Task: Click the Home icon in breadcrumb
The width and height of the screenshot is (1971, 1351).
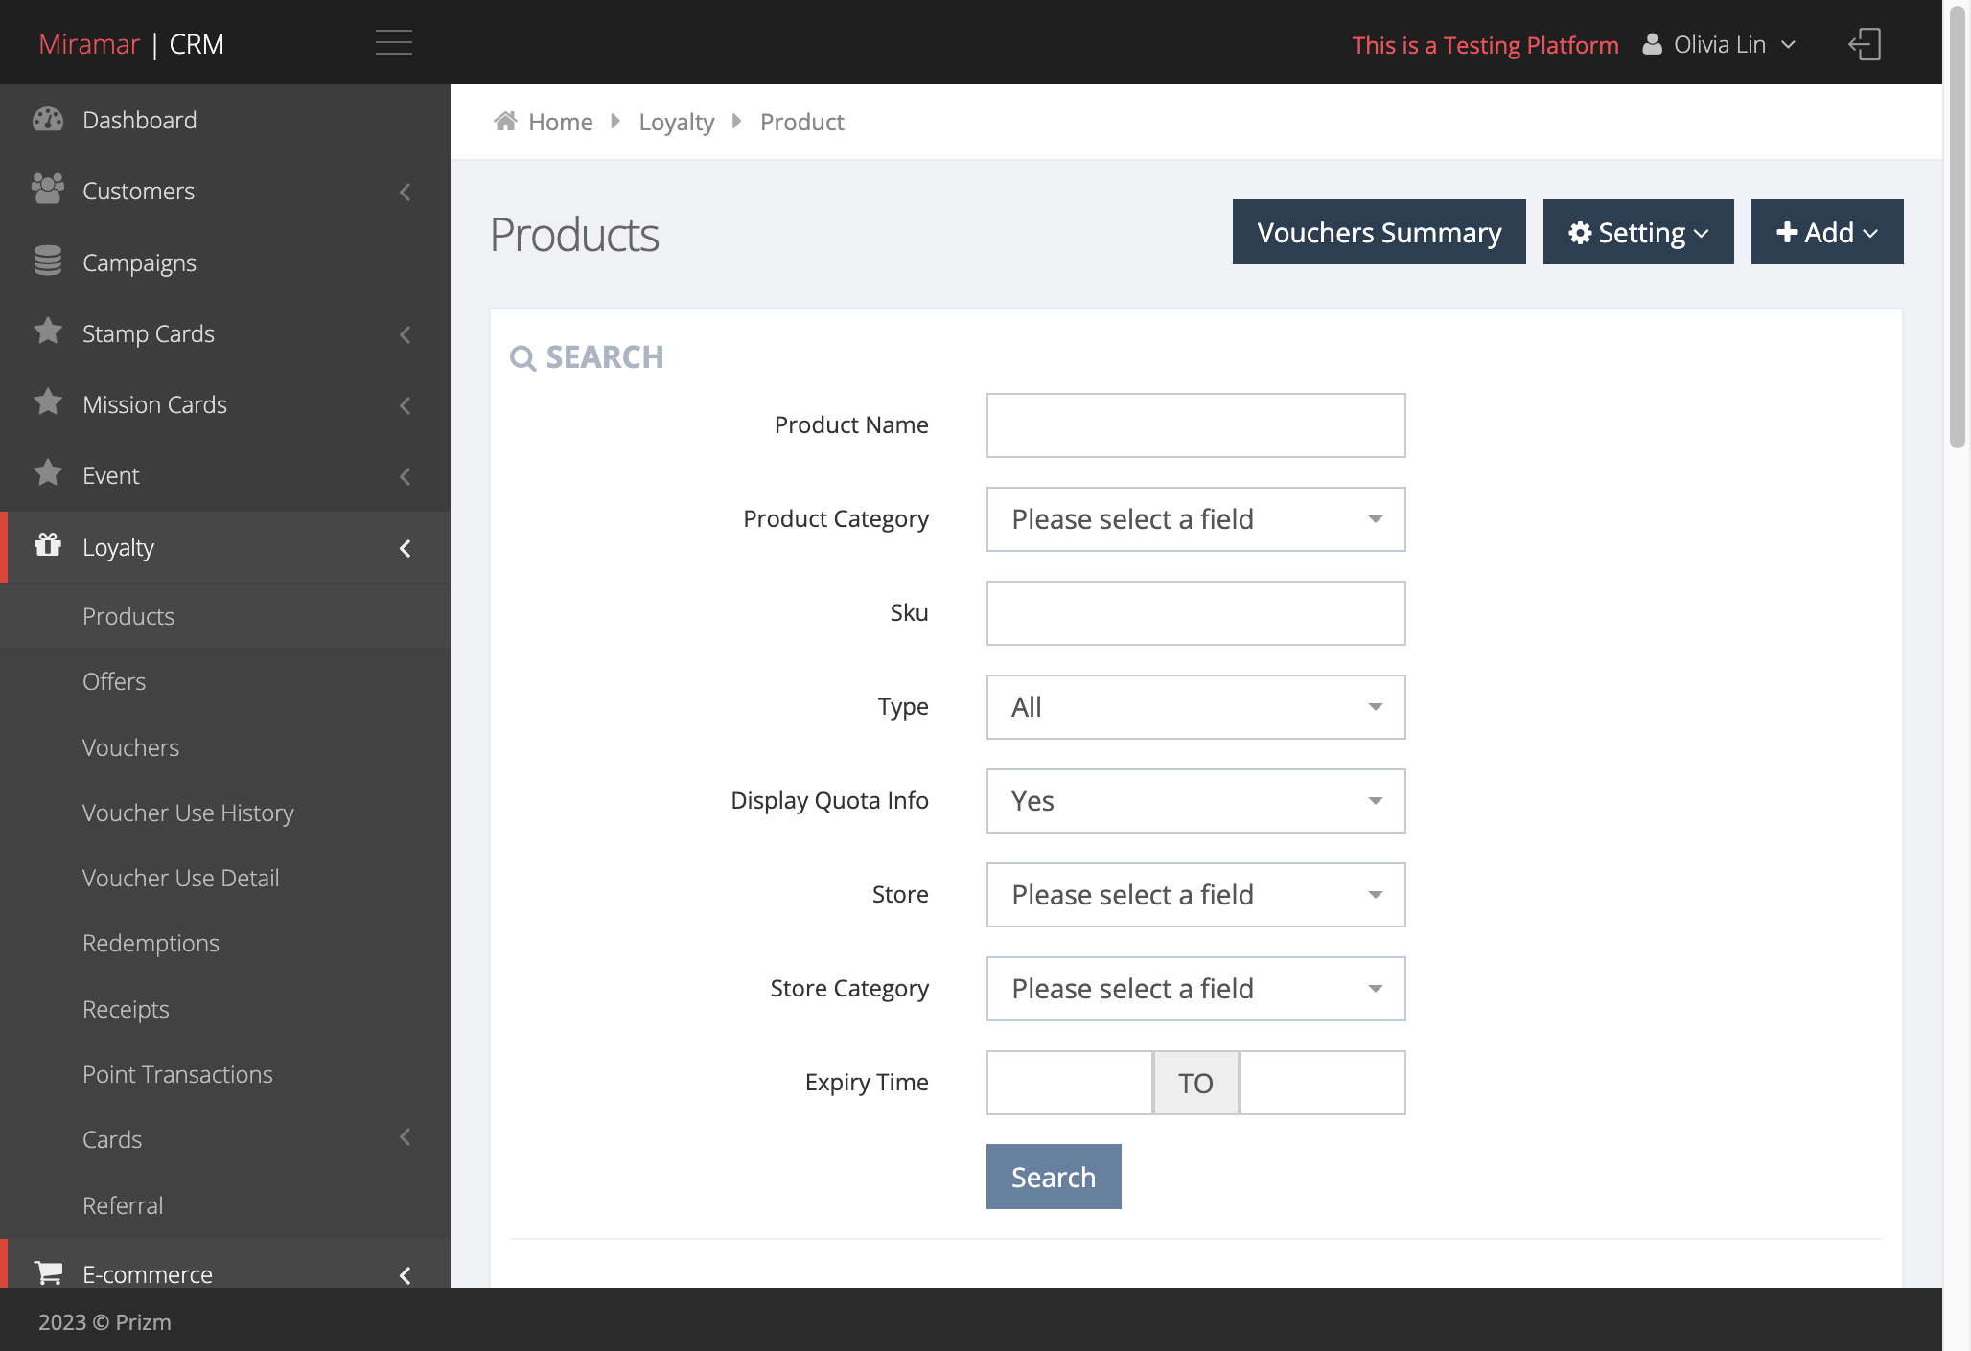Action: (x=505, y=121)
